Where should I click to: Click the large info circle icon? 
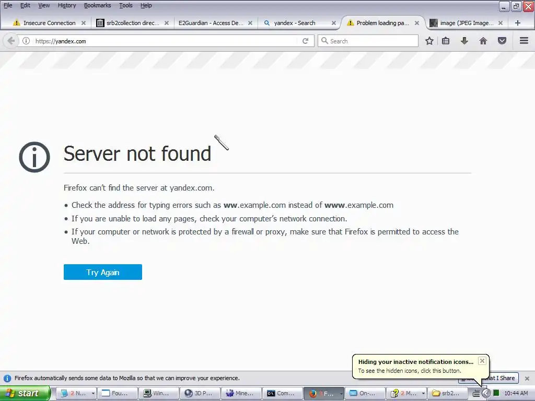tap(34, 157)
